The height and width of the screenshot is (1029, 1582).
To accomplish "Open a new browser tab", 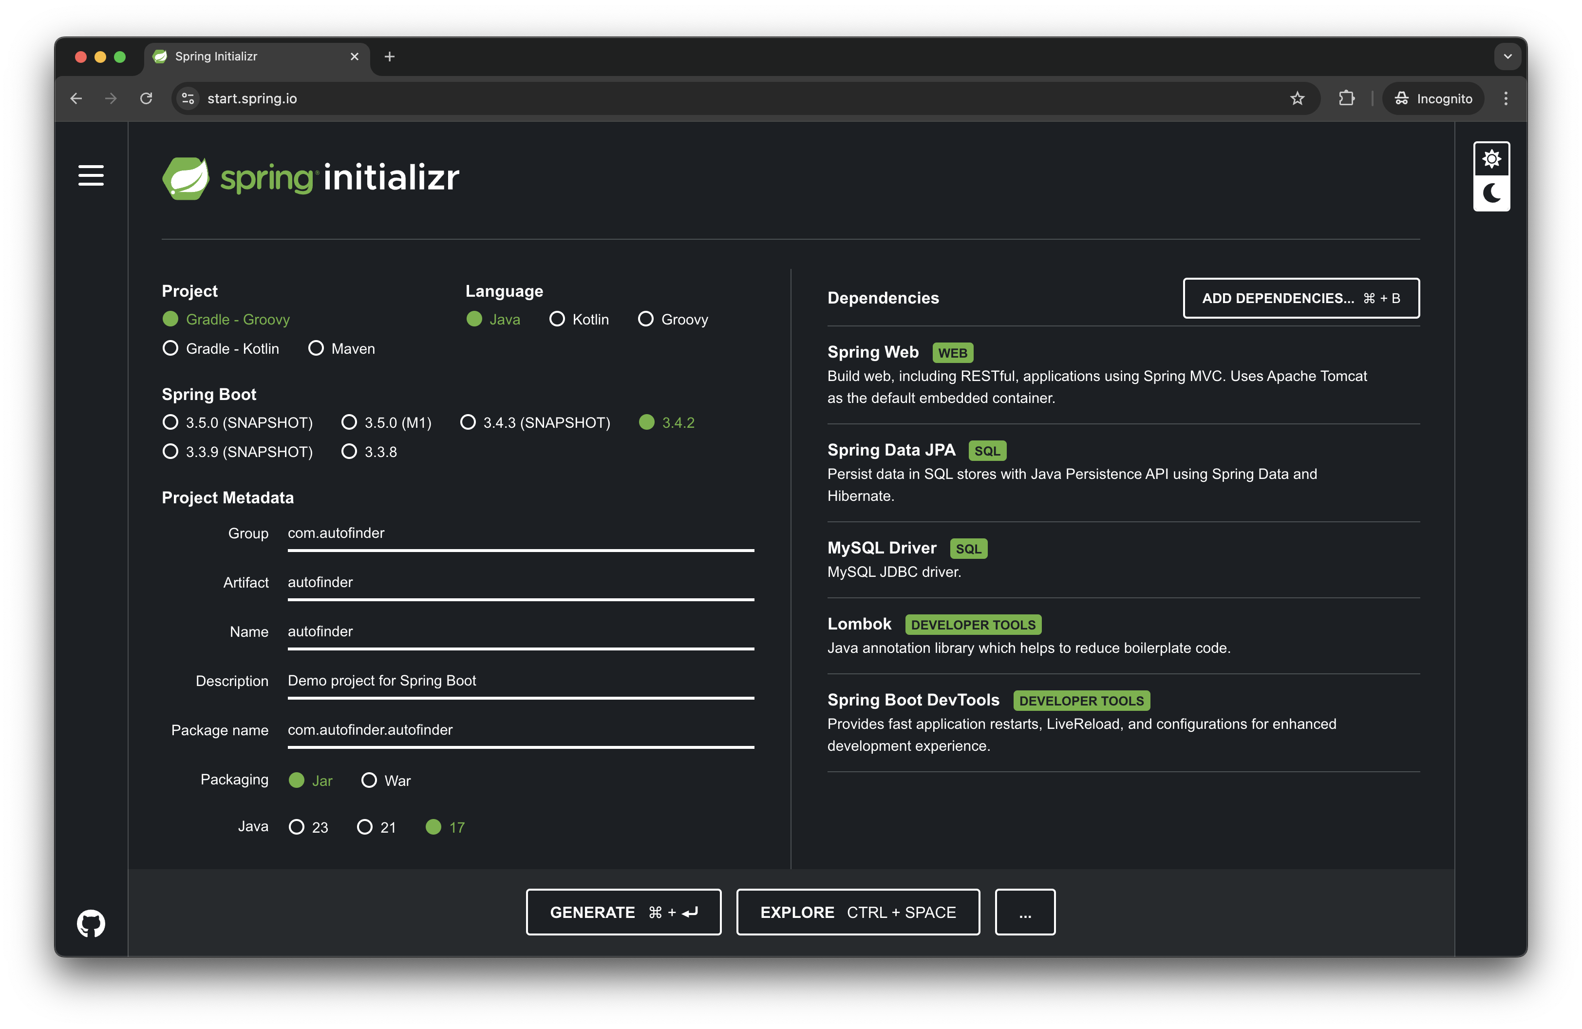I will pos(390,57).
